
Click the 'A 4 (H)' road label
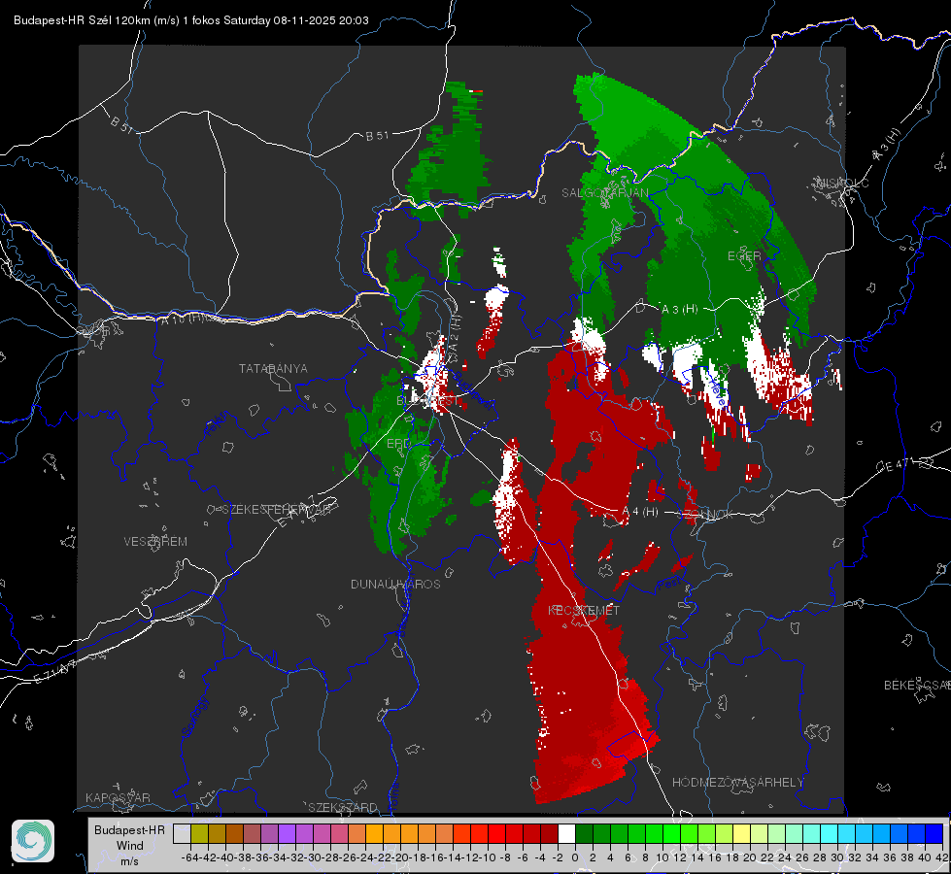[x=640, y=512]
